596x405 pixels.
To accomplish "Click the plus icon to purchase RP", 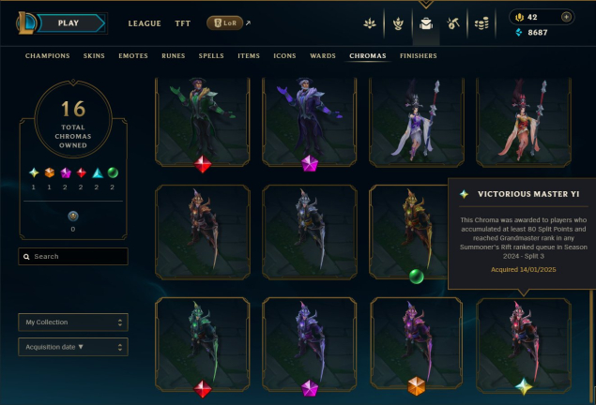I will tap(566, 17).
